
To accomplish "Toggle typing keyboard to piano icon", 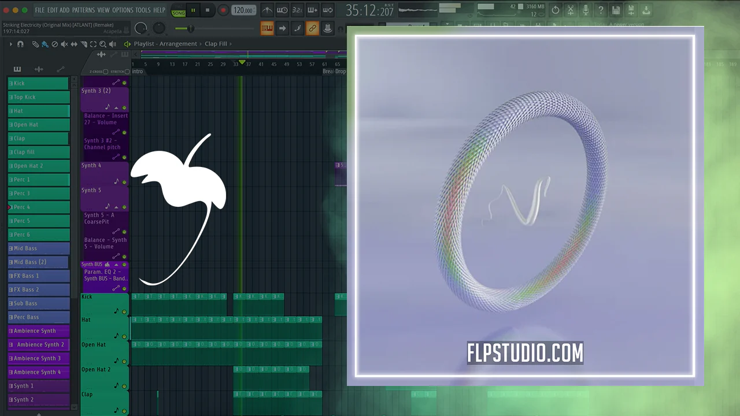I will pyautogui.click(x=267, y=28).
